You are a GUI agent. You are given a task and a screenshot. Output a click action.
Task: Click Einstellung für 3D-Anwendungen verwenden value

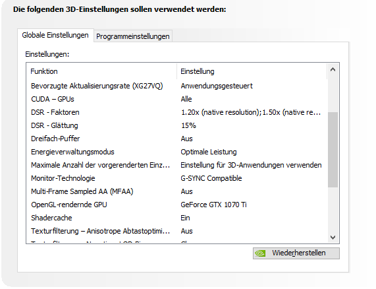point(251,165)
